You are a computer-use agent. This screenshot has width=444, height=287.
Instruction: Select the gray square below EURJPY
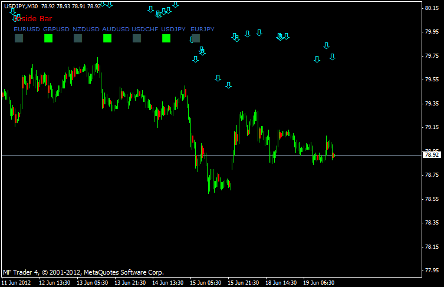(196, 38)
